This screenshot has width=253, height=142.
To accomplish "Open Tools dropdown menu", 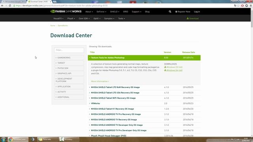I will click(x=121, y=19).
